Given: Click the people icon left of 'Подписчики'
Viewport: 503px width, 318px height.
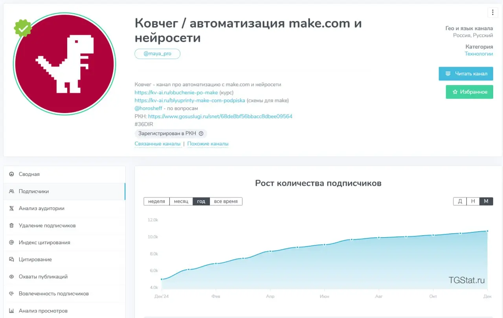Looking at the screenshot, I should click(11, 191).
